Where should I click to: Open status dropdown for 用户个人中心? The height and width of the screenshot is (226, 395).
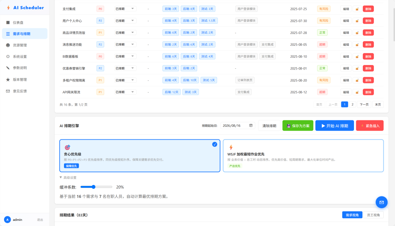(125, 20)
